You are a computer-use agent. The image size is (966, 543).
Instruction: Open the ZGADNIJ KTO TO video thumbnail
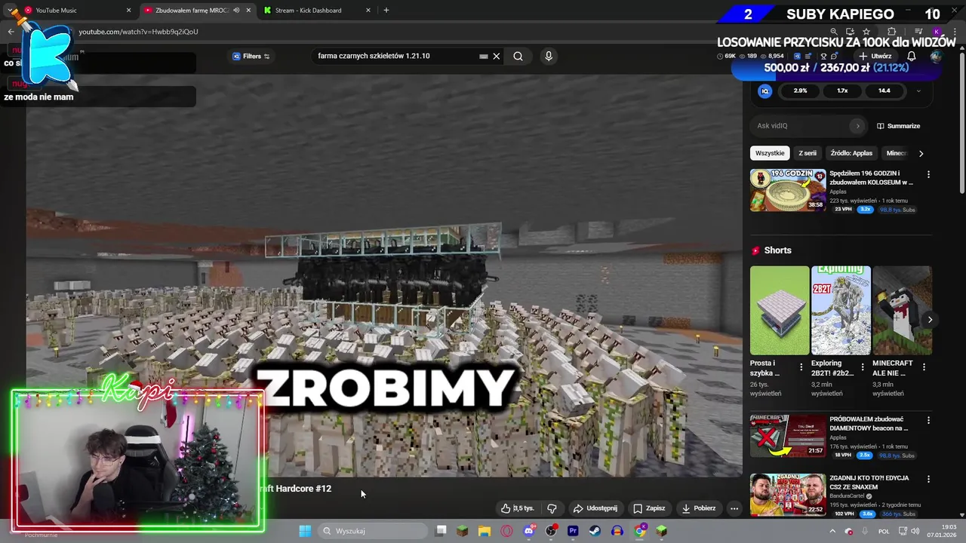click(788, 494)
